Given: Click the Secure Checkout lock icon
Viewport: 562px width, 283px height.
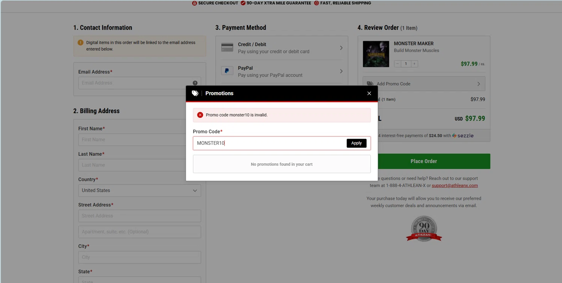Looking at the screenshot, I should point(194,3).
